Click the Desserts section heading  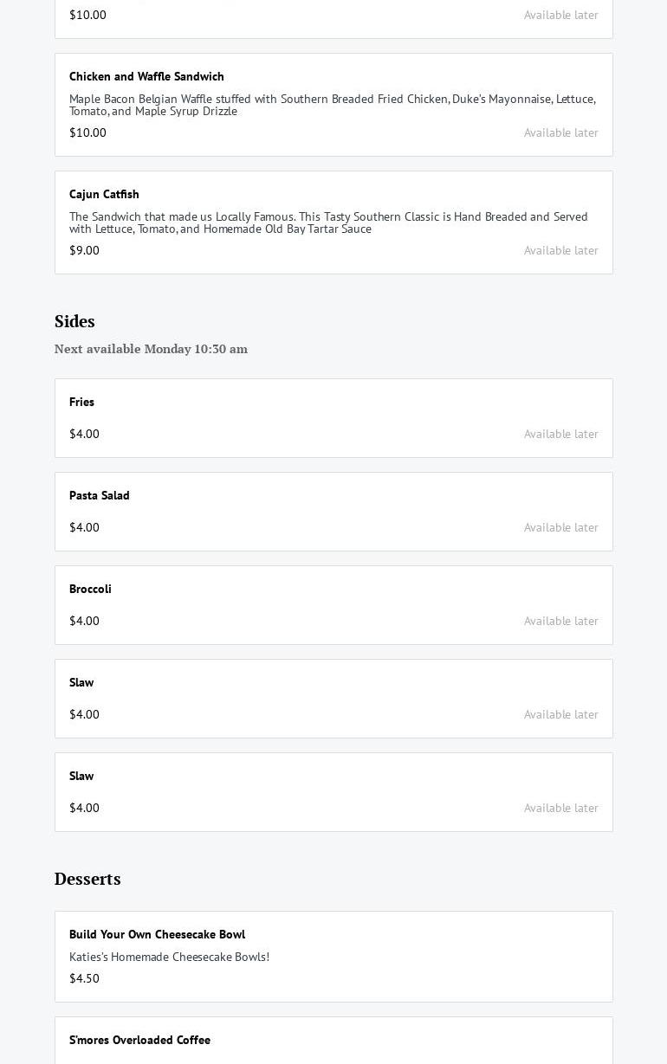click(87, 880)
